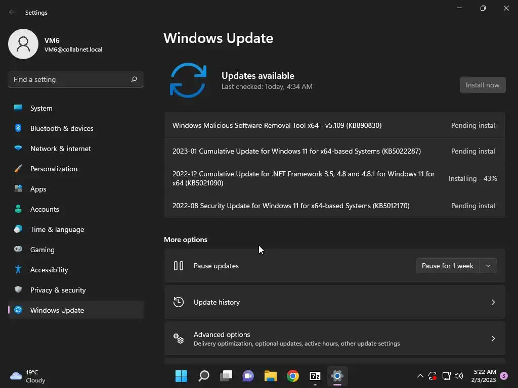Click the Install now button

click(482, 85)
